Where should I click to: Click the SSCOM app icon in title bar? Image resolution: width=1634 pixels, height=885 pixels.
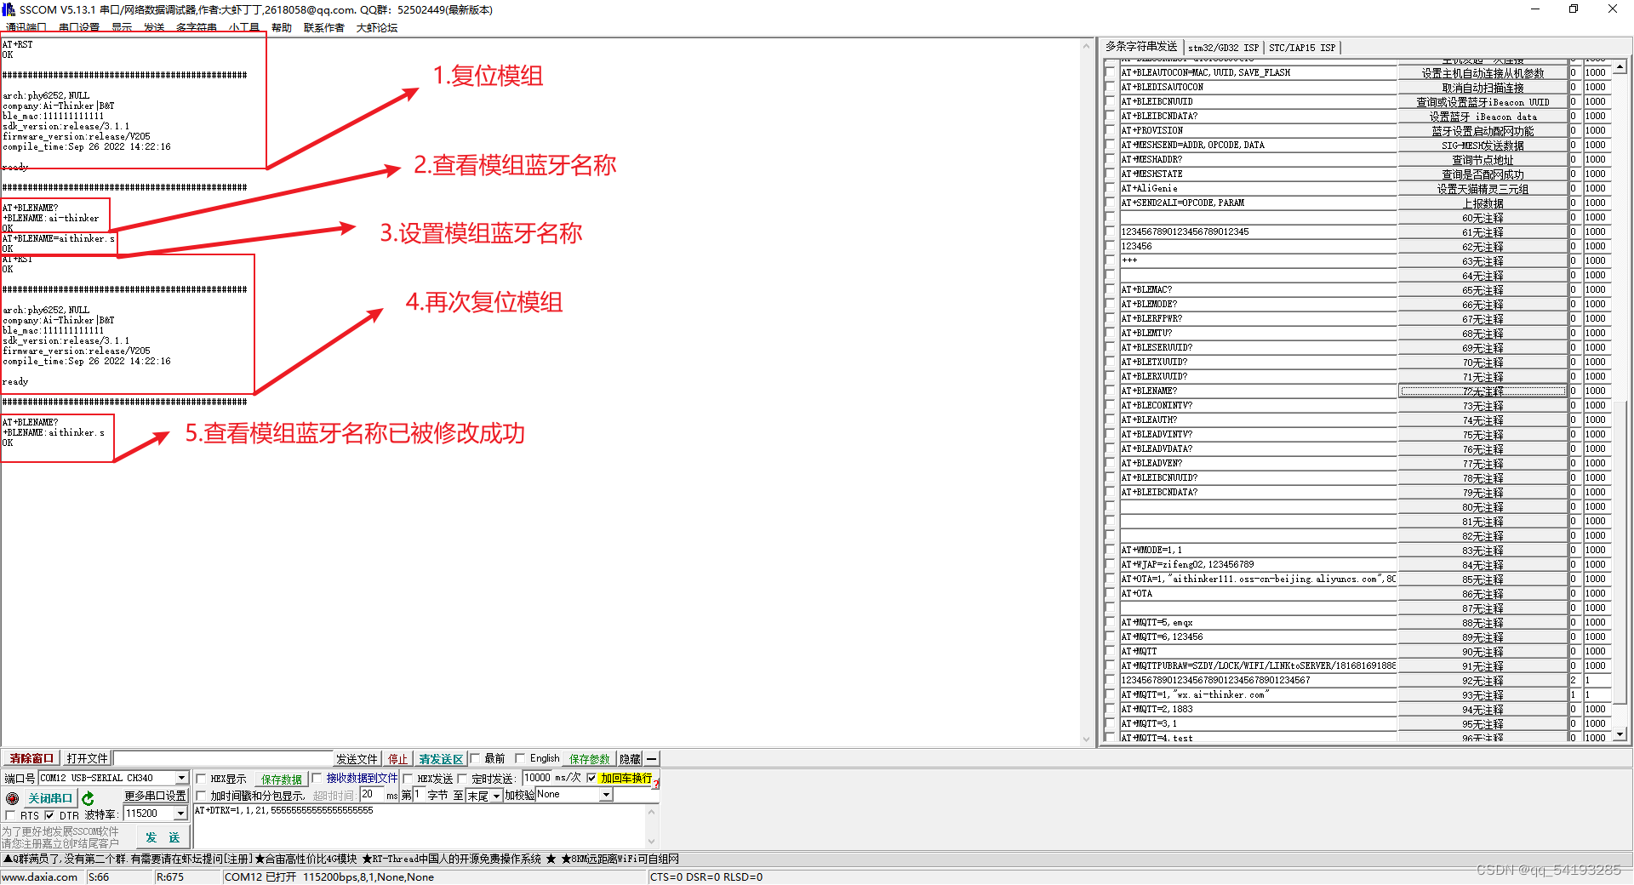tap(9, 9)
